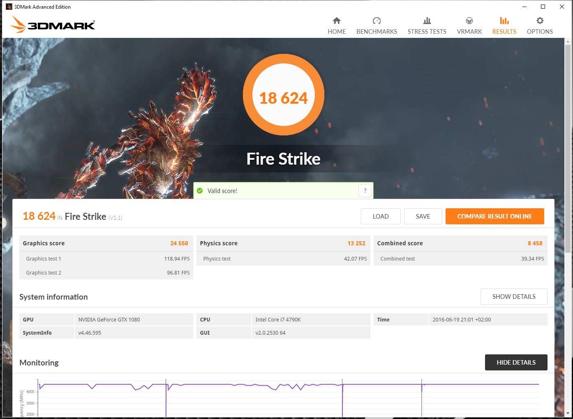
Task: Click the Valid score! message
Action: 222,191
